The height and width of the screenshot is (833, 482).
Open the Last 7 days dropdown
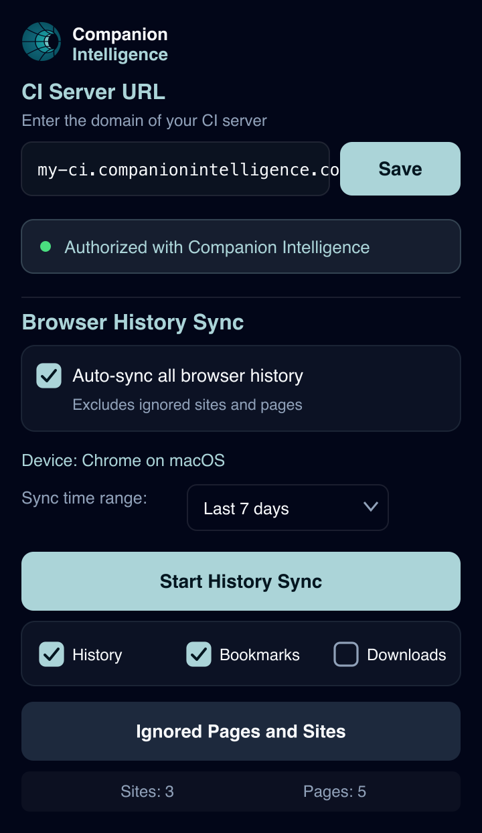[288, 508]
